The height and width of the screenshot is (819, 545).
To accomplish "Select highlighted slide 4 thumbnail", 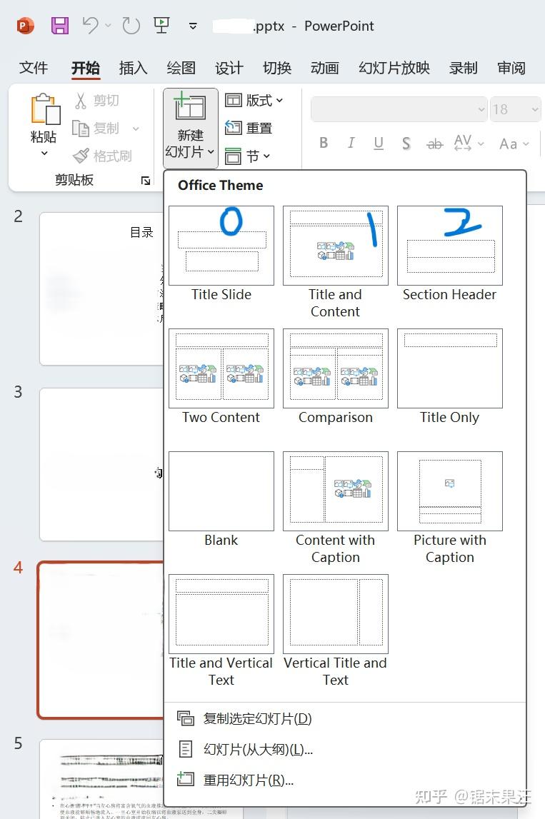I will point(100,640).
